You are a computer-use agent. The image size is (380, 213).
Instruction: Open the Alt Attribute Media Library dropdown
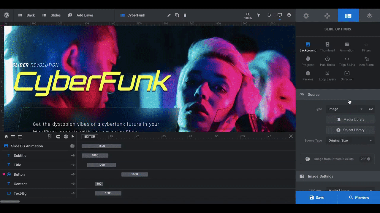click(x=350, y=190)
